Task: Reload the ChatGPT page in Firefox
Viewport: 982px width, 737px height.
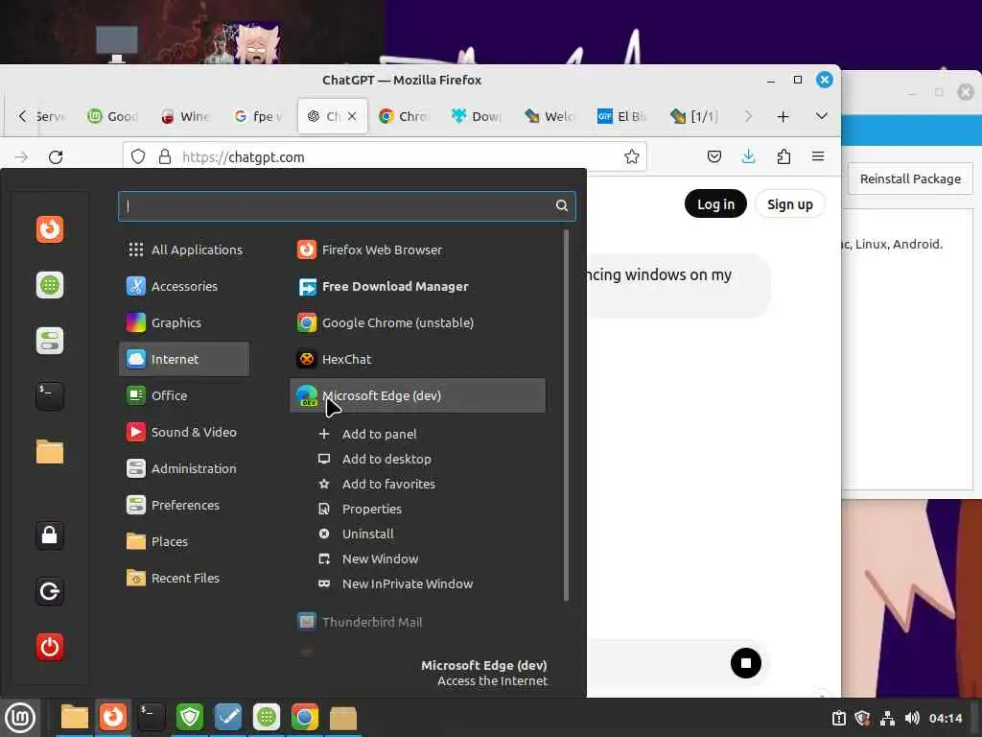Action: [56, 156]
